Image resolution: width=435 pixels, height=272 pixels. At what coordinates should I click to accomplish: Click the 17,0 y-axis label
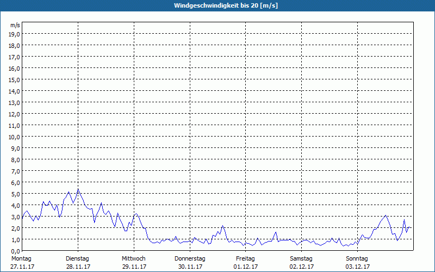click(15, 57)
